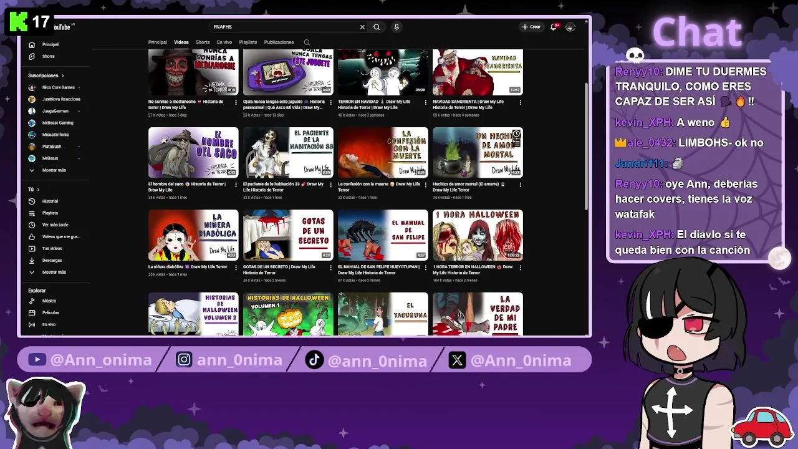The height and width of the screenshot is (449, 798).
Task: Switch to the channel Playlists tab
Action: pos(248,42)
